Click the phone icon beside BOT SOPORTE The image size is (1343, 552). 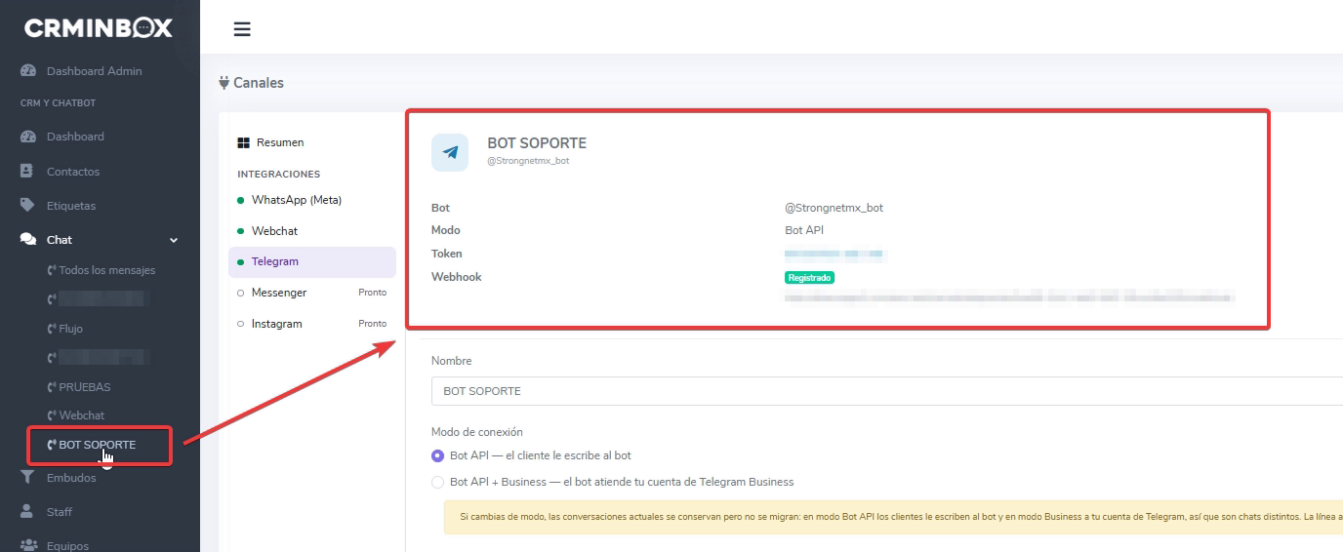click(52, 445)
